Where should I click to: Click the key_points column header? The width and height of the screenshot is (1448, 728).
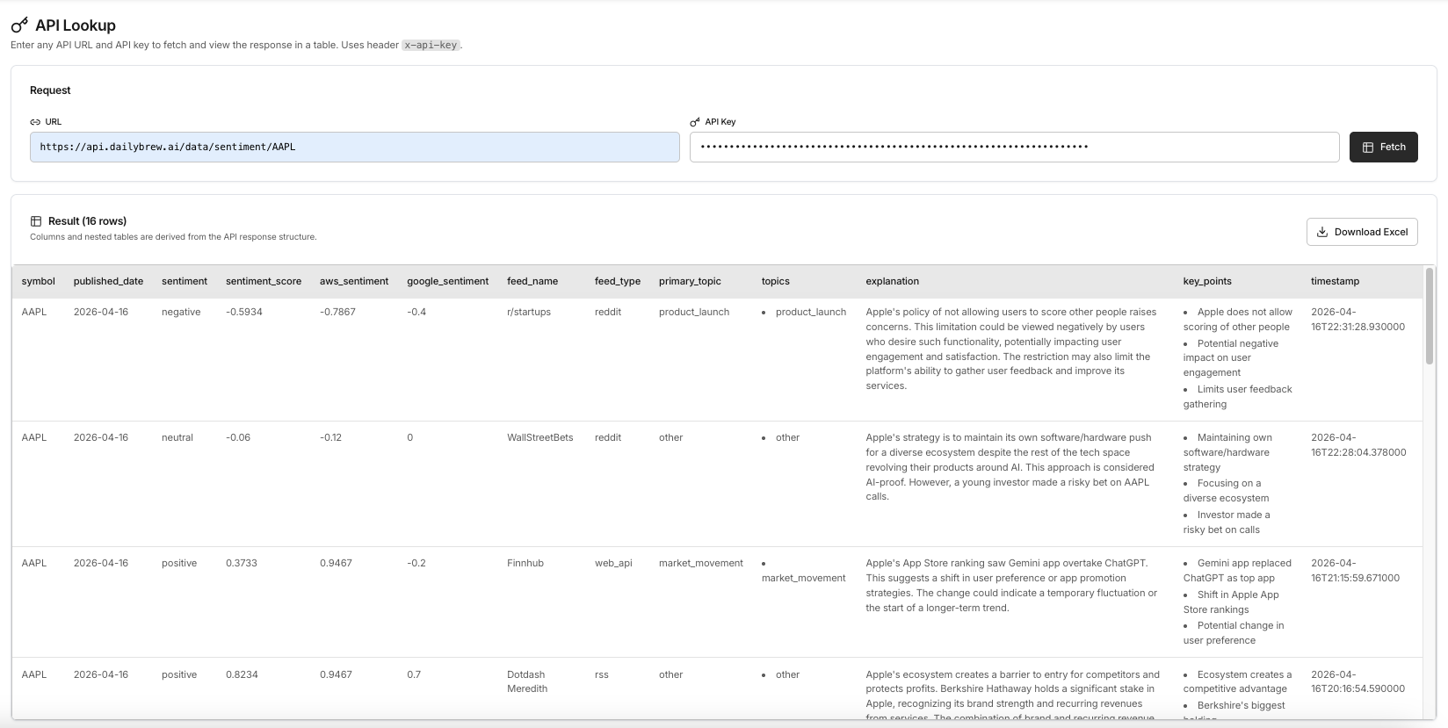1207,281
